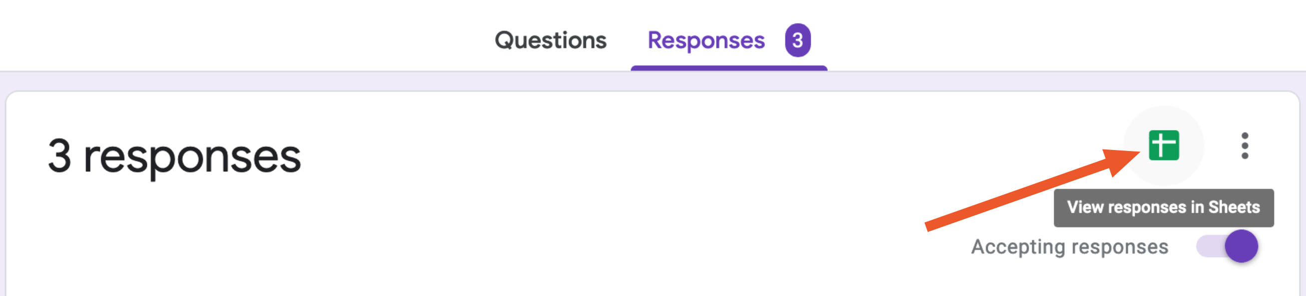Click the 'Accepting responses' label

[1069, 248]
